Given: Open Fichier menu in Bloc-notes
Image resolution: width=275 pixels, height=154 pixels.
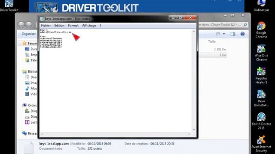Looking at the screenshot, I should 46,26.
